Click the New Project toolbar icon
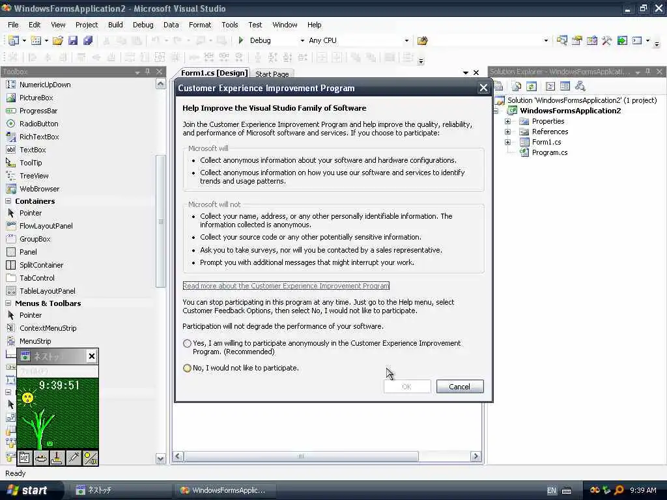The width and height of the screenshot is (667, 500). [x=14, y=40]
